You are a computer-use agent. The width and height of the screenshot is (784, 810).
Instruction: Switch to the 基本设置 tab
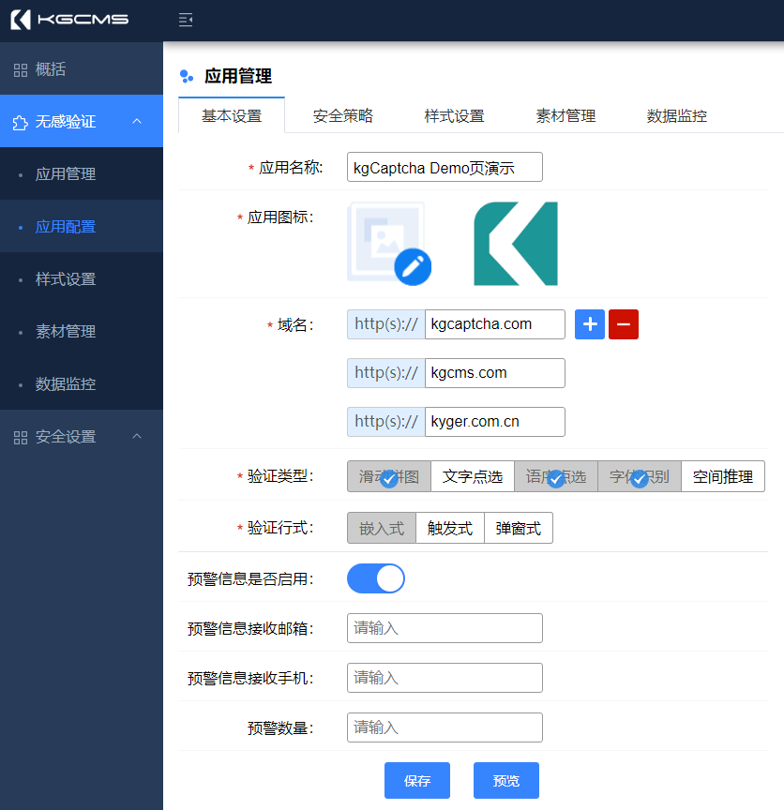point(232,115)
